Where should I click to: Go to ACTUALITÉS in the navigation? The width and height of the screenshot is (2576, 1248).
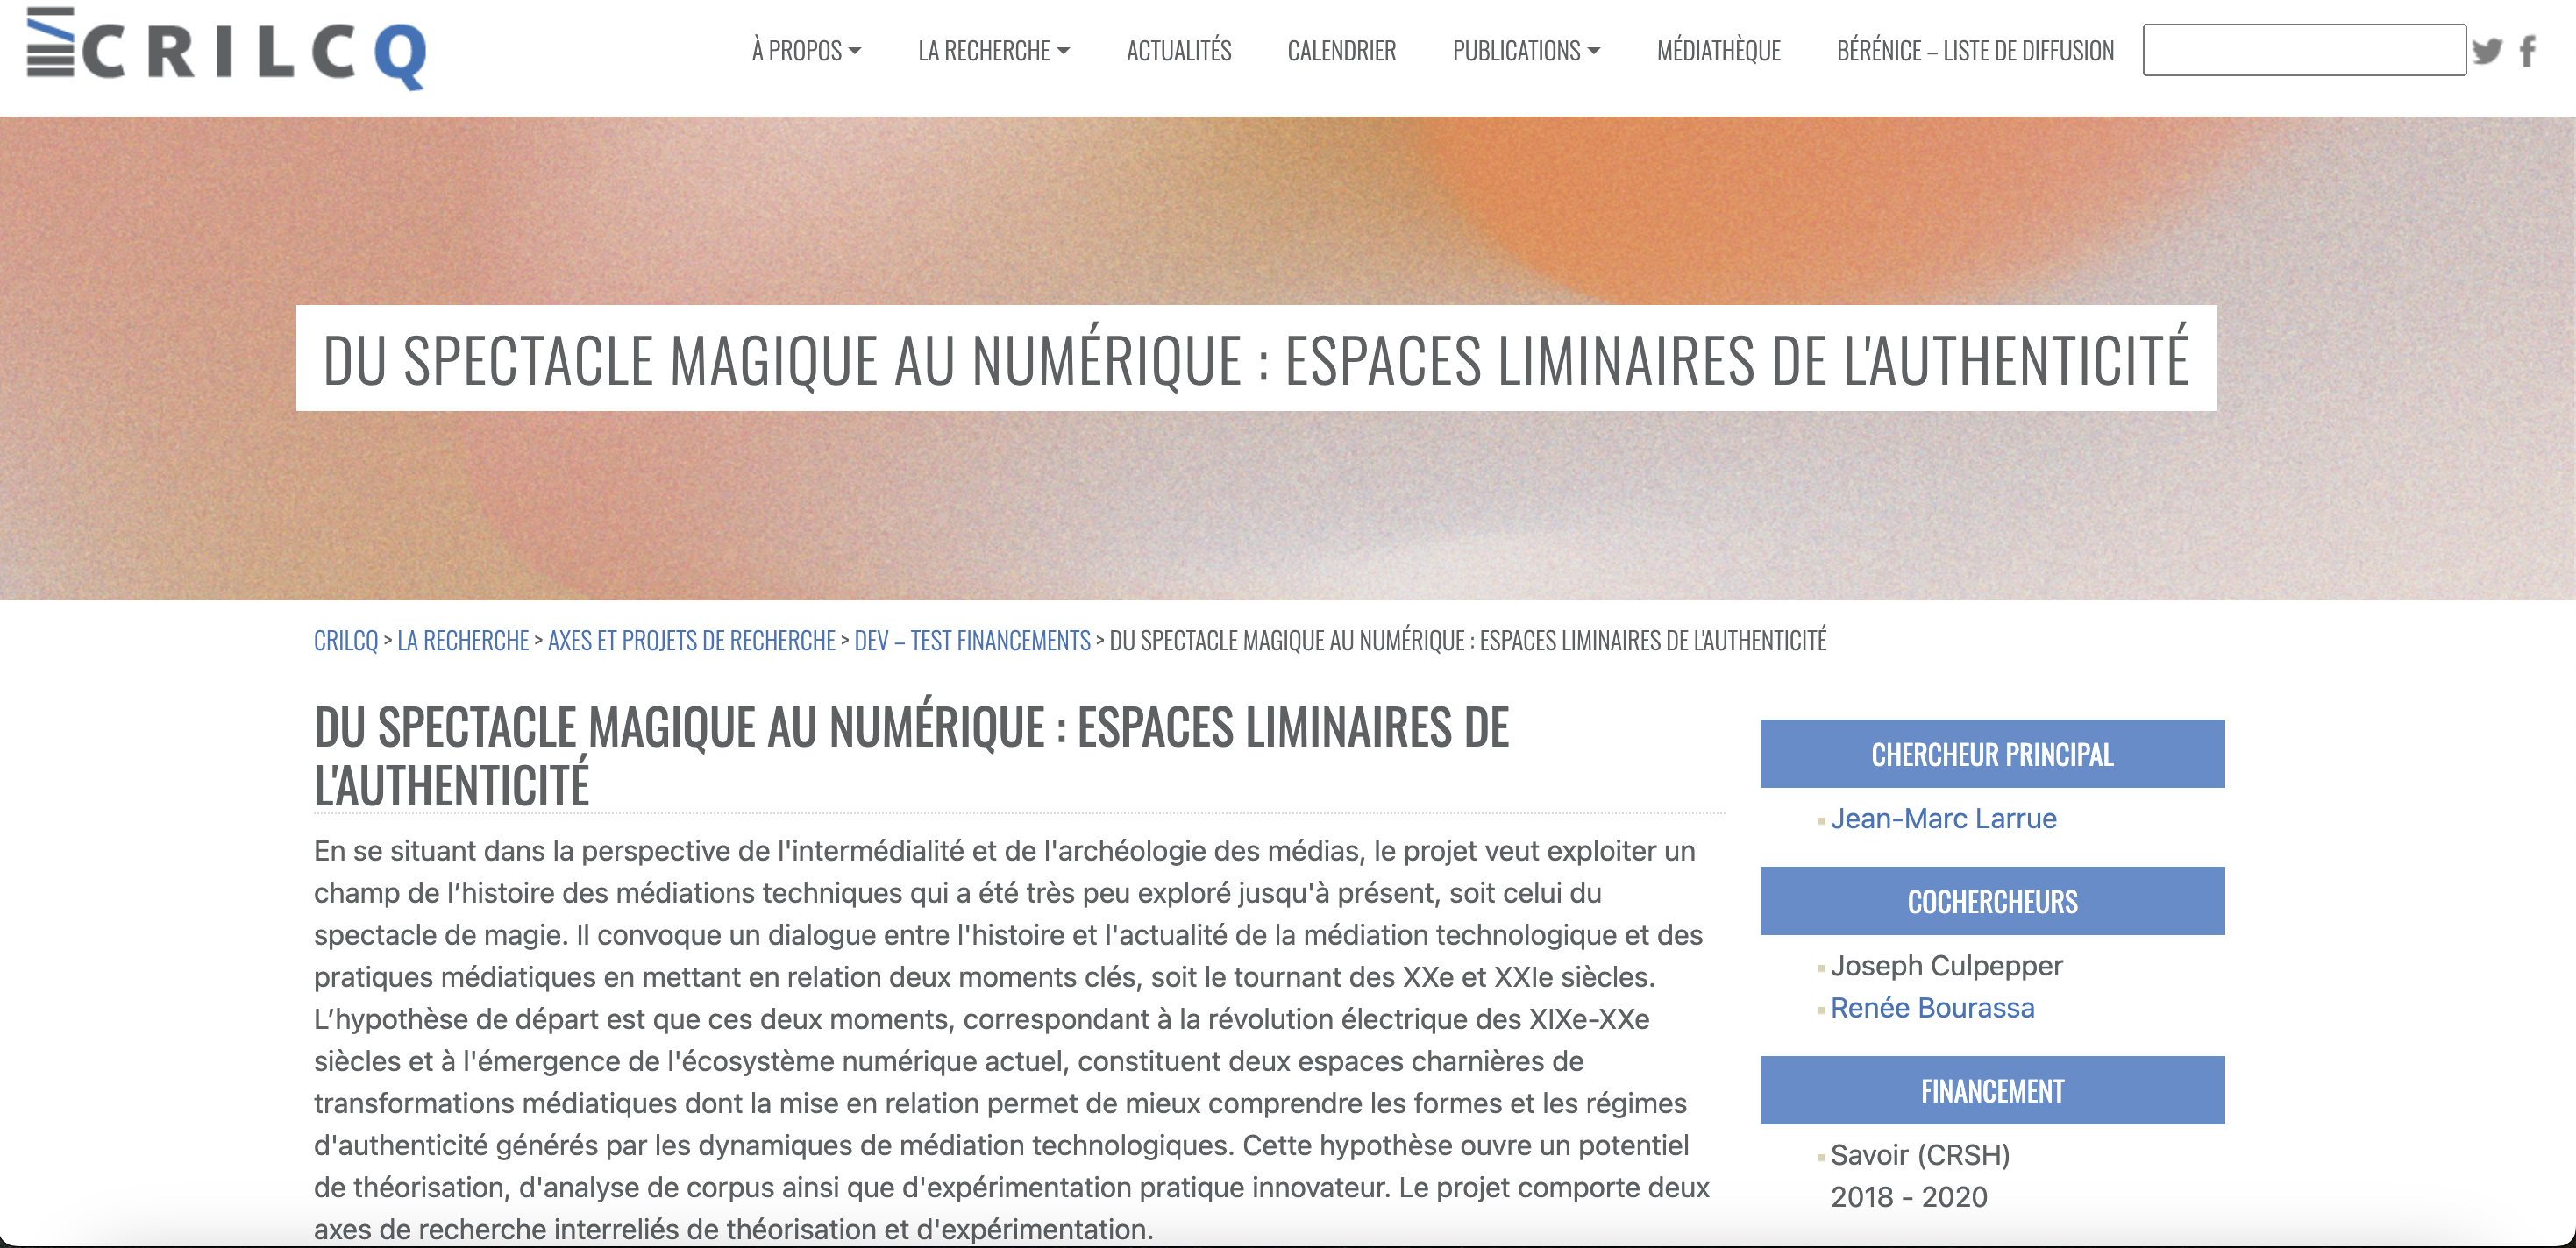click(x=1178, y=51)
